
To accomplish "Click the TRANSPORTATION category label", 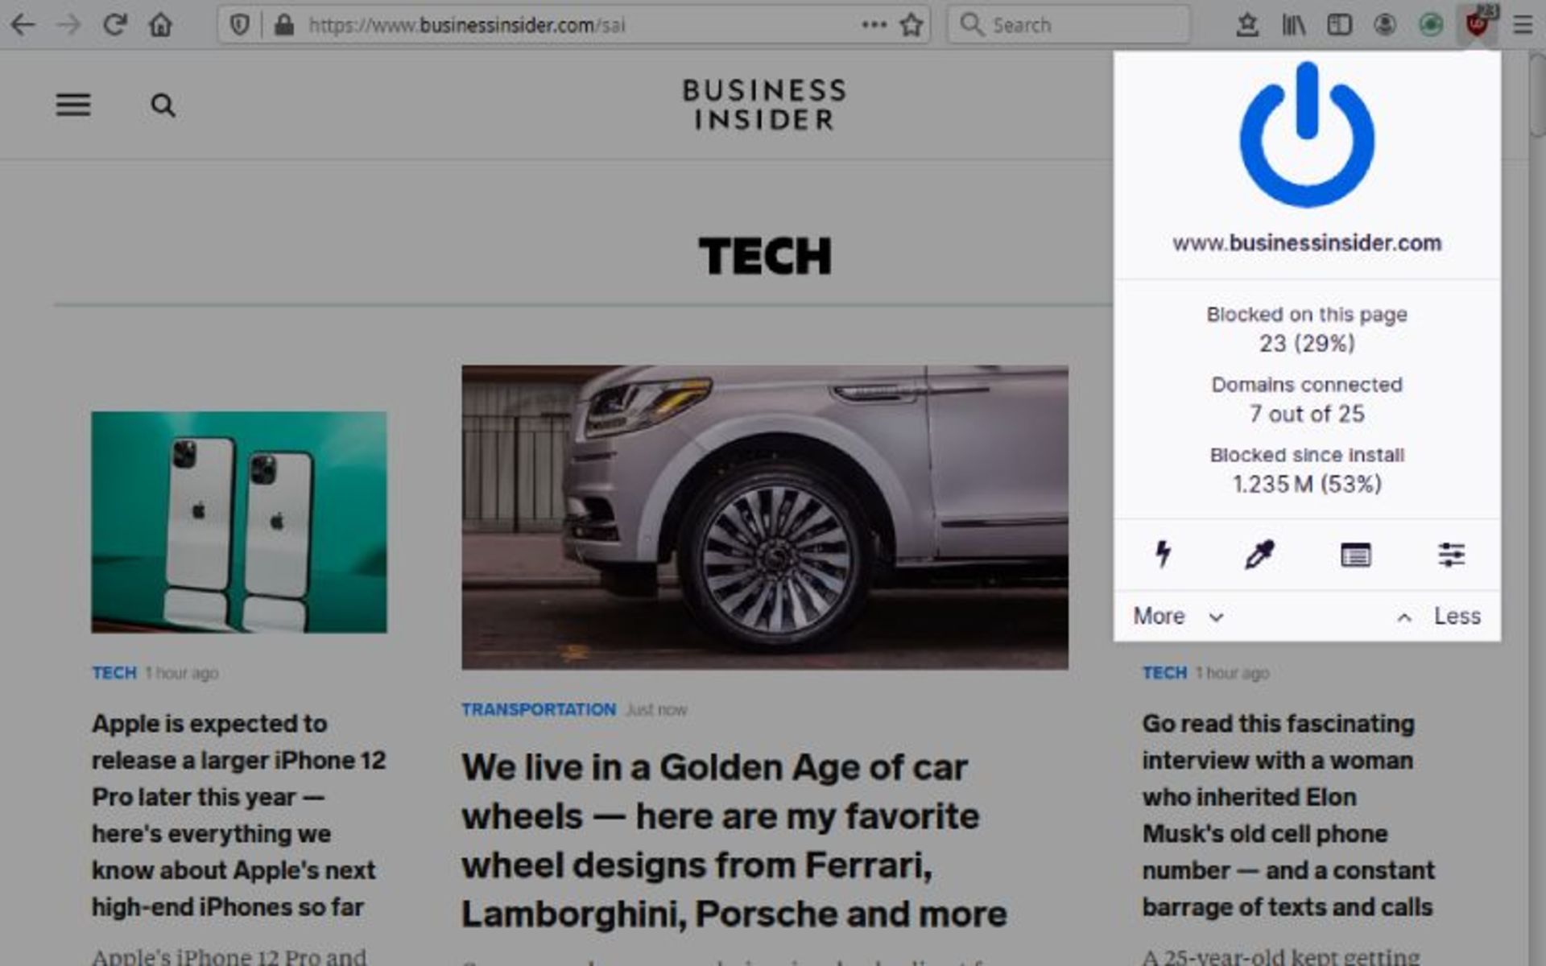I will pyautogui.click(x=539, y=709).
